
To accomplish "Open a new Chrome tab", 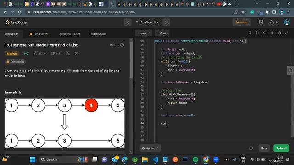I will tap(237, 4).
